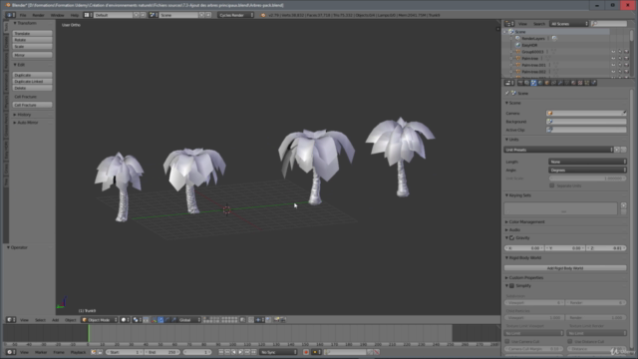Viewport: 638px width, 359px height.
Task: Open the Object Mode dropdown
Action: (x=100, y=320)
